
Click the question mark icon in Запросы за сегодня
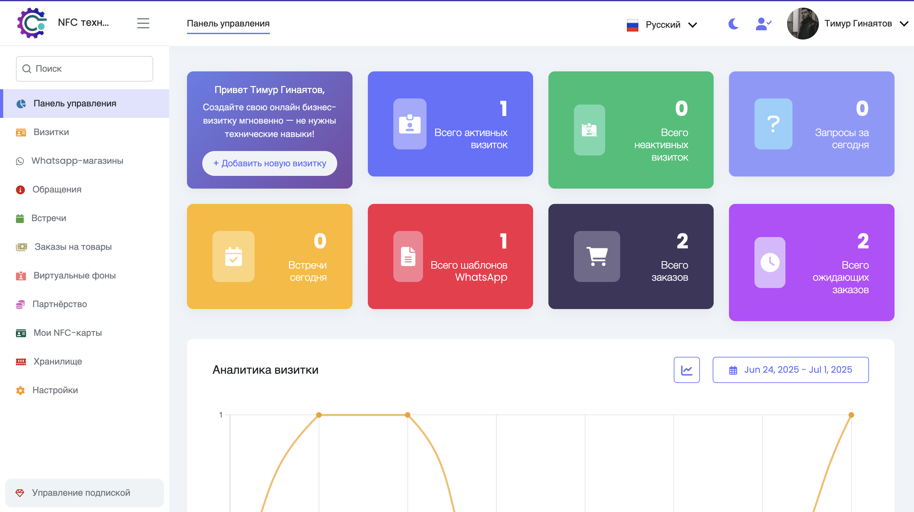coord(773,124)
